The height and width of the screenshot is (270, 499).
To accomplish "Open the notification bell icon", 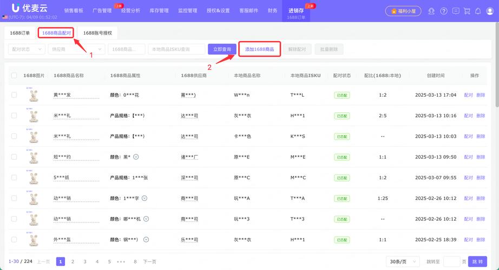I will click(x=478, y=11).
